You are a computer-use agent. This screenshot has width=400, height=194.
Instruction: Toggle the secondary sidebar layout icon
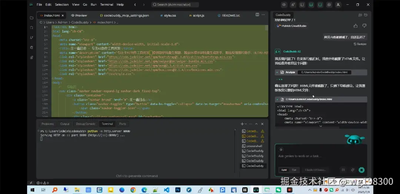pyautogui.click(x=320, y=4)
